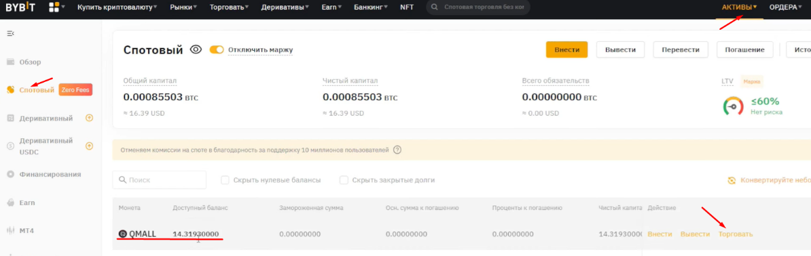Toggle the margin switch off
The image size is (811, 256).
[217, 49]
